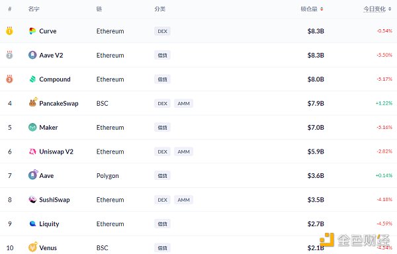This screenshot has width=397, height=254.
Task: Click the 分类 column header
Action: point(159,9)
